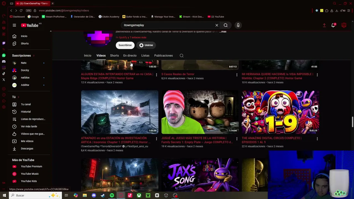Open the Stream - Kick Das... bookmark
The height and width of the screenshot is (199, 354).
pos(191,17)
